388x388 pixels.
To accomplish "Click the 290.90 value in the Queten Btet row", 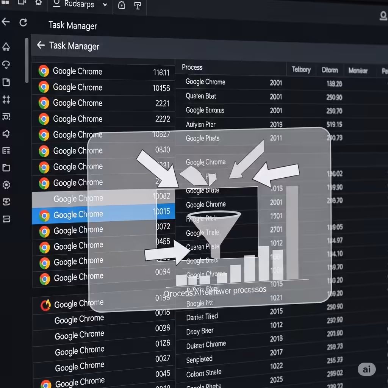I will 334,97.
